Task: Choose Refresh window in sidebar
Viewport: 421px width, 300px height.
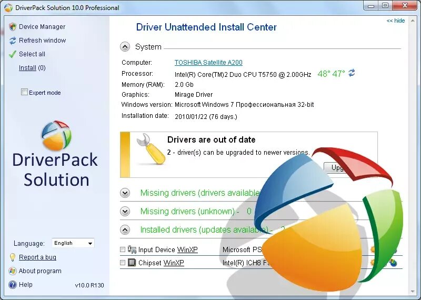Action: (43, 41)
